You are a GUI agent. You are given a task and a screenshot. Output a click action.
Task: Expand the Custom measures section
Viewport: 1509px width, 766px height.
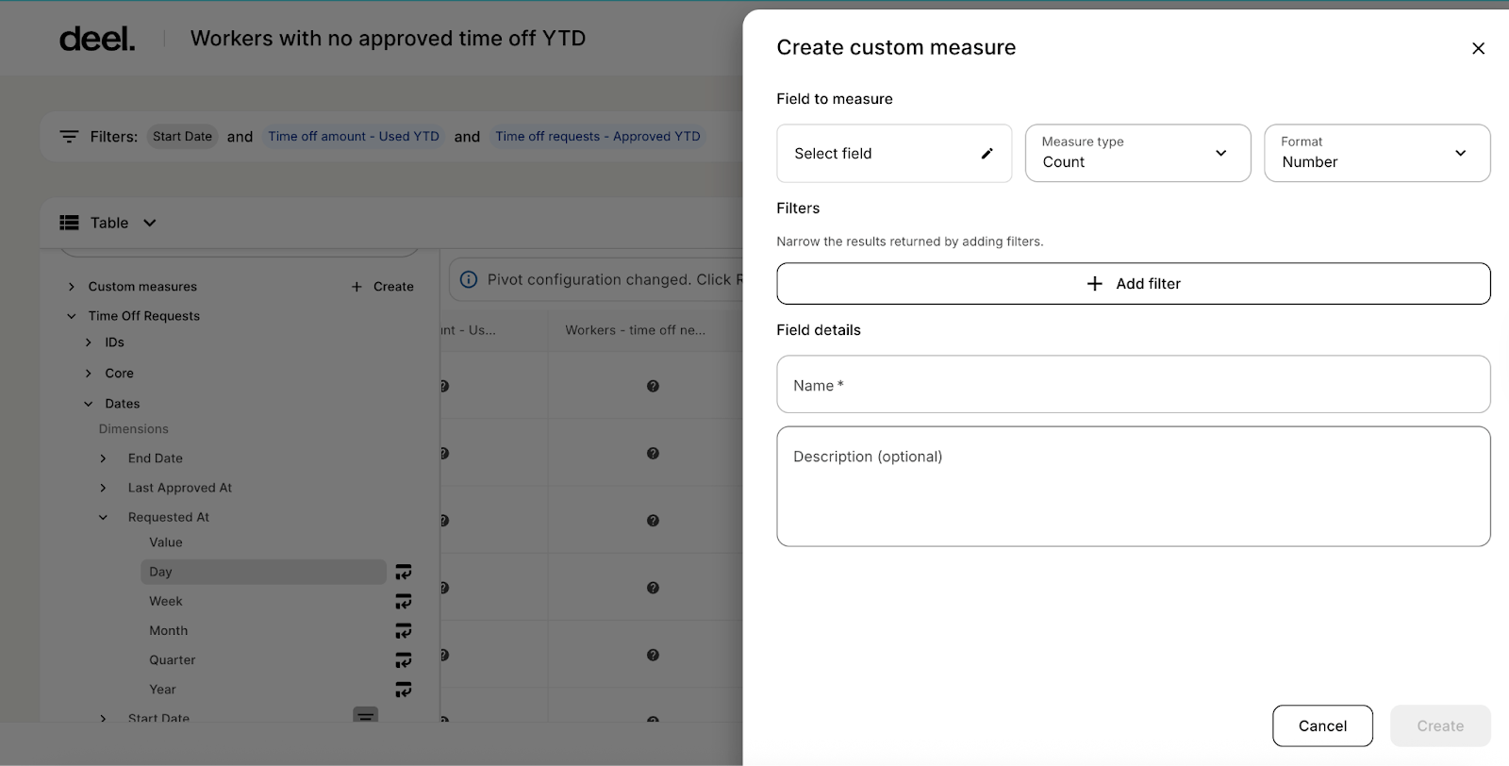[72, 287]
